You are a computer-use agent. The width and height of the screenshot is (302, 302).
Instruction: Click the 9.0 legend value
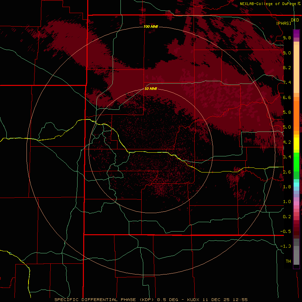pos(287,53)
